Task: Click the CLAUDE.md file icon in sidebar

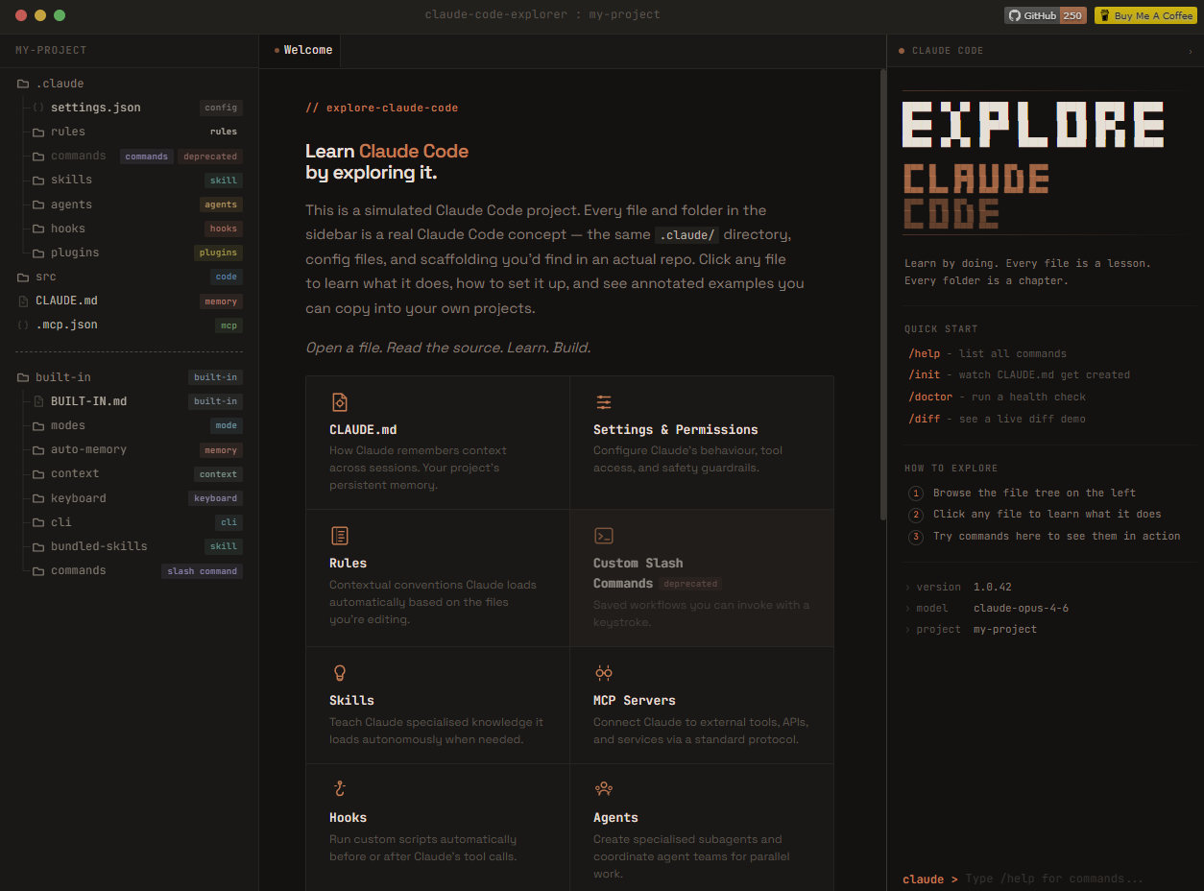Action: (23, 301)
